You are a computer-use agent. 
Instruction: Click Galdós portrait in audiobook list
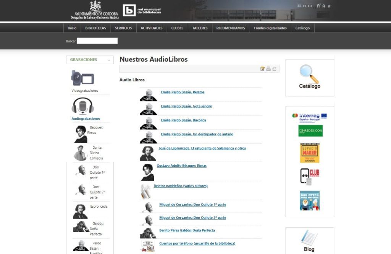(x=148, y=233)
